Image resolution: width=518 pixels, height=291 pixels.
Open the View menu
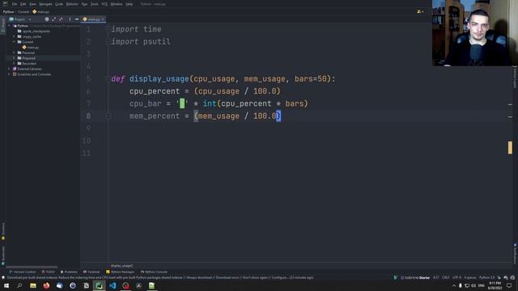pos(32,4)
